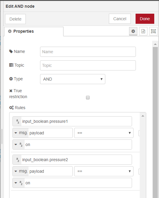This screenshot has height=198, width=159.
Task: Expand the first rule's msg. type selector
Action: 20,133
